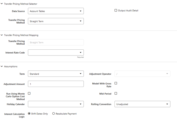The image size is (177, 120).
Task: Enable the Output Audit Detail checkbox
Action: click(x=116, y=10)
